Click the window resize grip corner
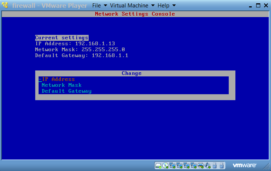 (x=268, y=168)
